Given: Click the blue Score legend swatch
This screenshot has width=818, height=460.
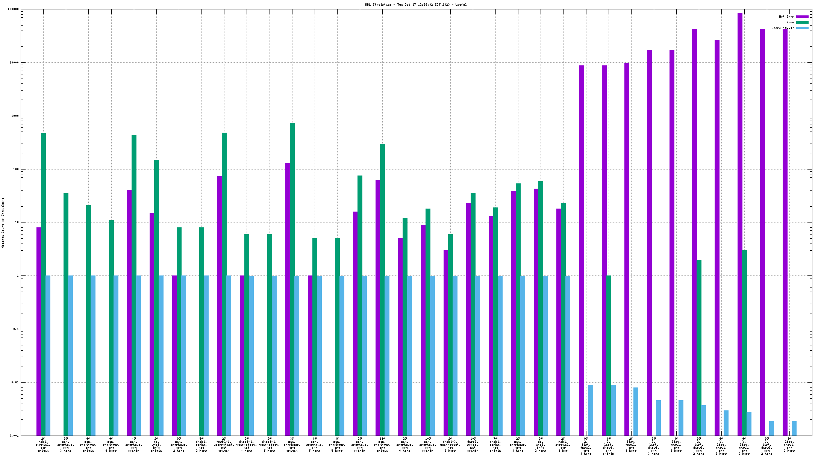Looking at the screenshot, I should pos(802,28).
